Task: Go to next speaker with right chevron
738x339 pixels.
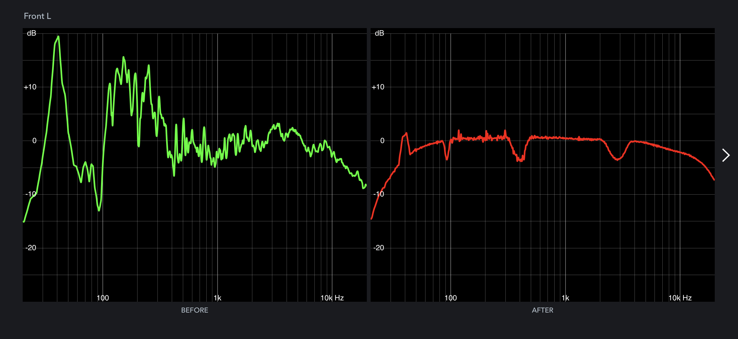Action: [x=726, y=155]
